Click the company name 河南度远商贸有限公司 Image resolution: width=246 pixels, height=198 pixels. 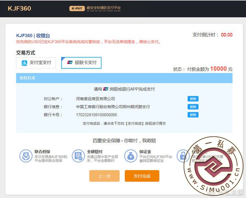point(95,99)
